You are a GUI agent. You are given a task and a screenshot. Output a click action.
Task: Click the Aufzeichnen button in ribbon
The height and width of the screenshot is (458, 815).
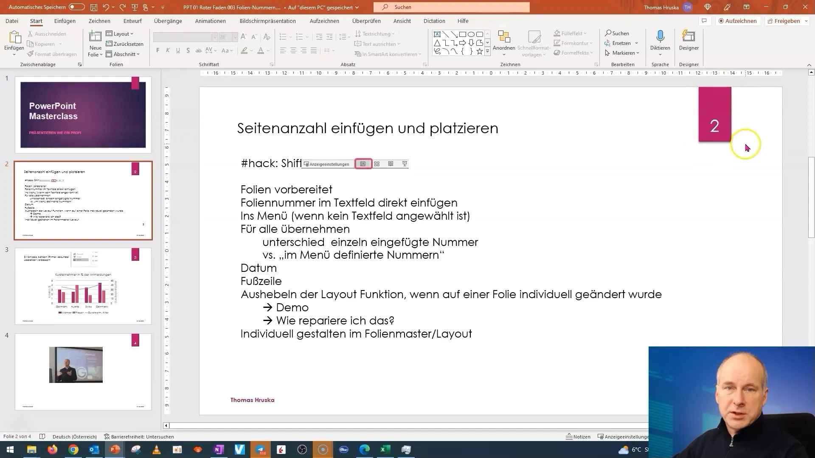738,21
